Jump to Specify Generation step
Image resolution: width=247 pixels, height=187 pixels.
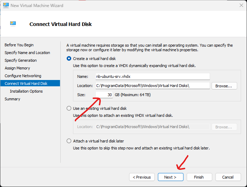(x=20, y=60)
